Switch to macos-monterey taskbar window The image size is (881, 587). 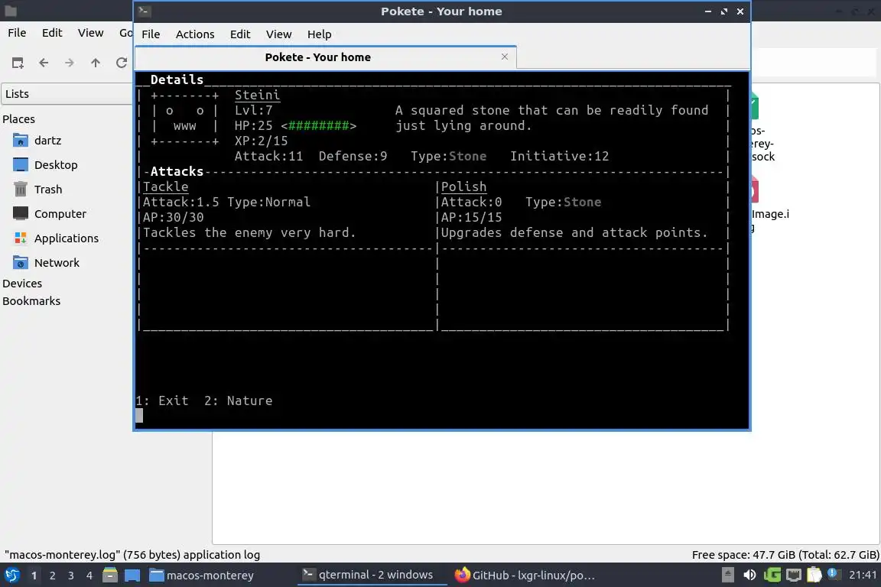pos(202,576)
